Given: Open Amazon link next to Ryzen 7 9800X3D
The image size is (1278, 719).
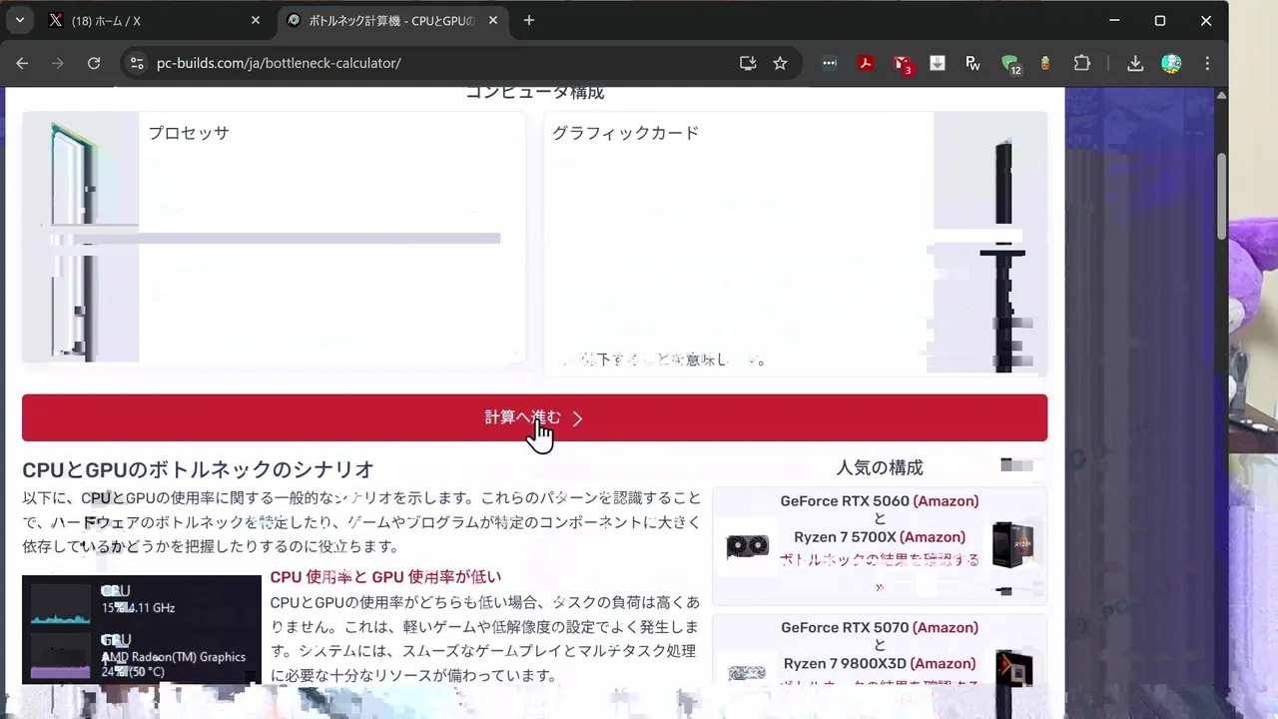Looking at the screenshot, I should tap(944, 664).
